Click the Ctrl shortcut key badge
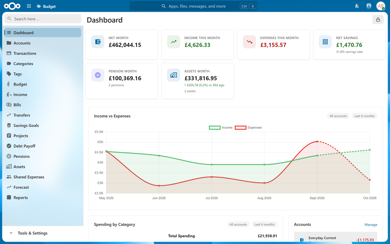 pos(244,6)
